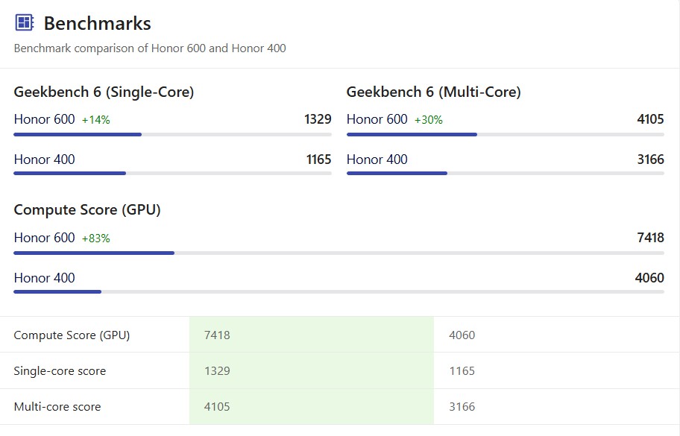Click Honor 400 multi-core progress bar
The height and width of the screenshot is (436, 680).
[506, 174]
